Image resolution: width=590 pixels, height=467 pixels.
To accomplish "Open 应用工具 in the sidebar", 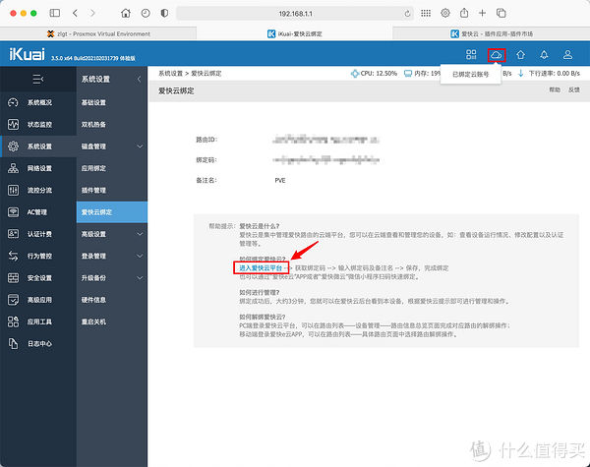I will [38, 321].
